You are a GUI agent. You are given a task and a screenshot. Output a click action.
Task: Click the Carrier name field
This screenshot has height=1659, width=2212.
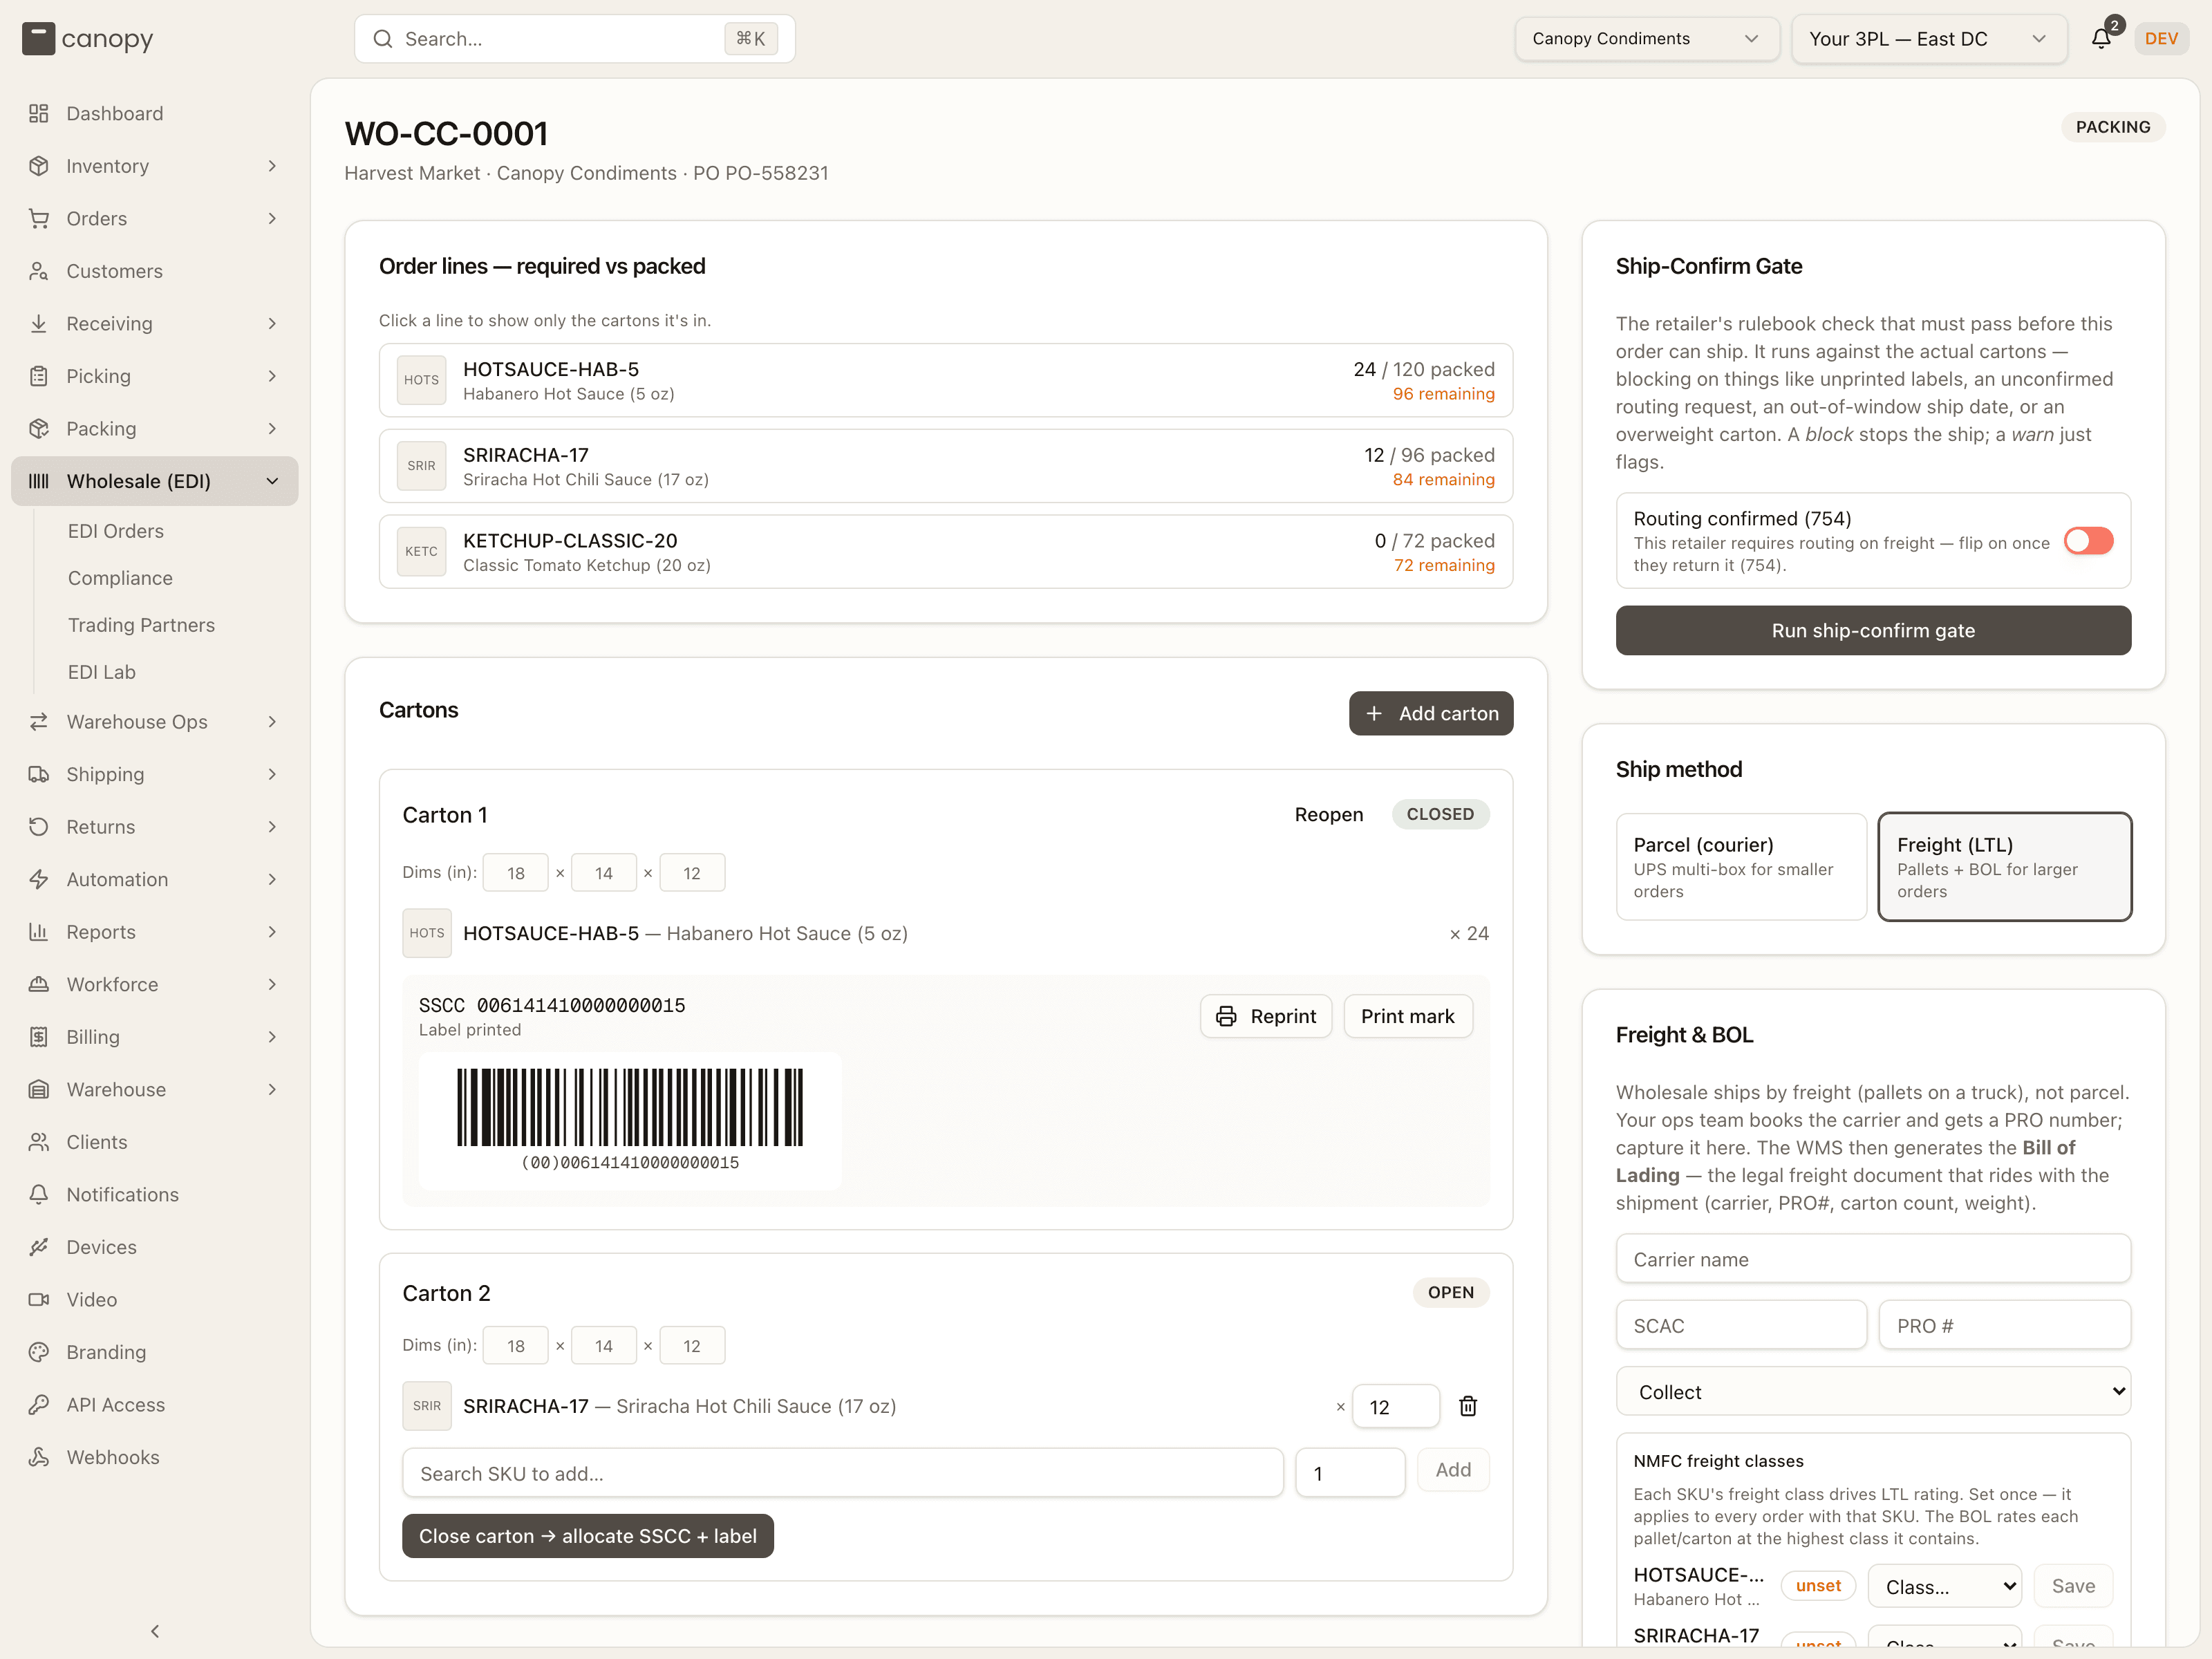(1873, 1259)
